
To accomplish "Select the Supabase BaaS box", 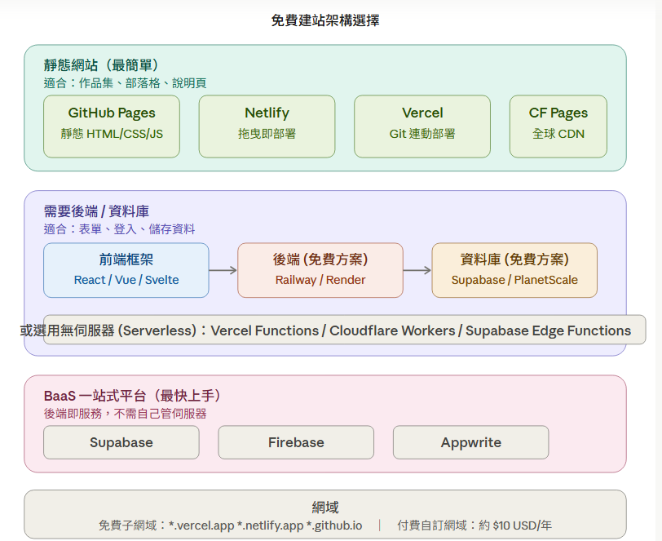I will tap(121, 442).
